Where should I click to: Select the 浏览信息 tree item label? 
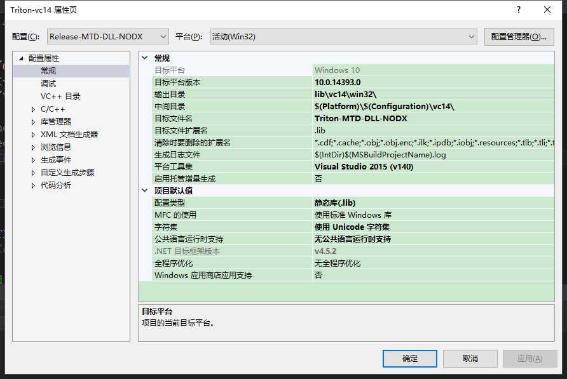tap(56, 147)
